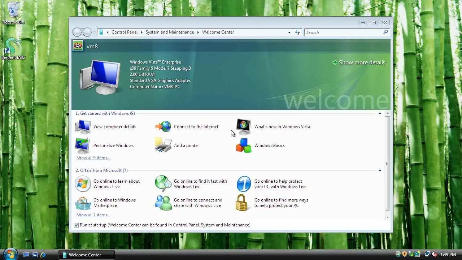Click Show all 7 items link
Screen dimensions: 462x260
93,215
